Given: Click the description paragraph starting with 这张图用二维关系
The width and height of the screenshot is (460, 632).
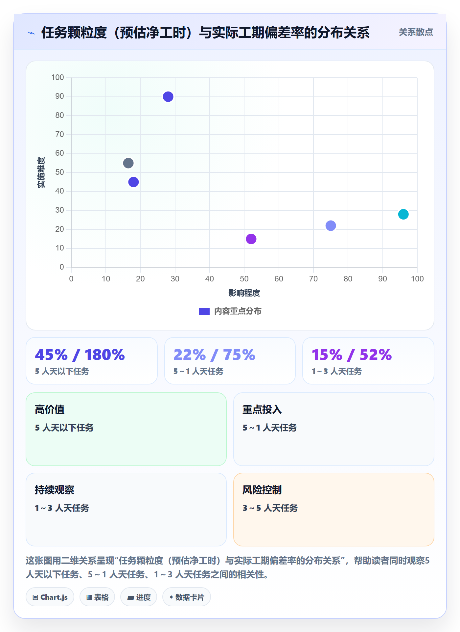Looking at the screenshot, I should (x=228, y=567).
